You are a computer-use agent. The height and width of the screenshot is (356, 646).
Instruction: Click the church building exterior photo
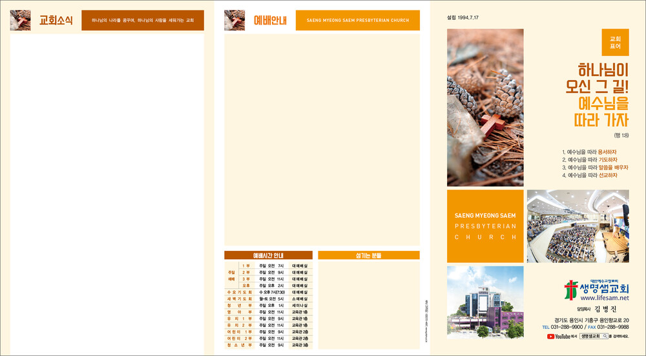pos(485,302)
